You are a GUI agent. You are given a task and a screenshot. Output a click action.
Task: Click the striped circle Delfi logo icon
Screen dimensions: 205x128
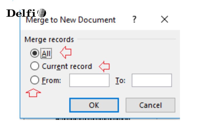(42, 13)
